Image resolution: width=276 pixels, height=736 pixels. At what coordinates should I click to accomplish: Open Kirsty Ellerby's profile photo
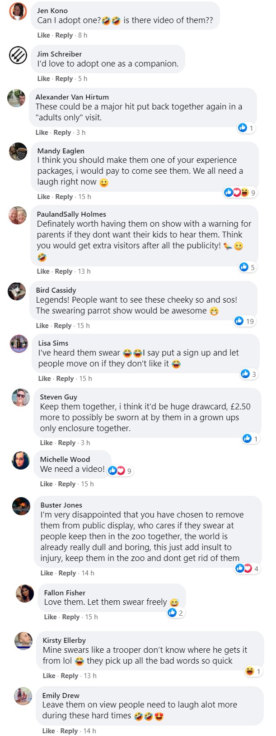[23, 641]
